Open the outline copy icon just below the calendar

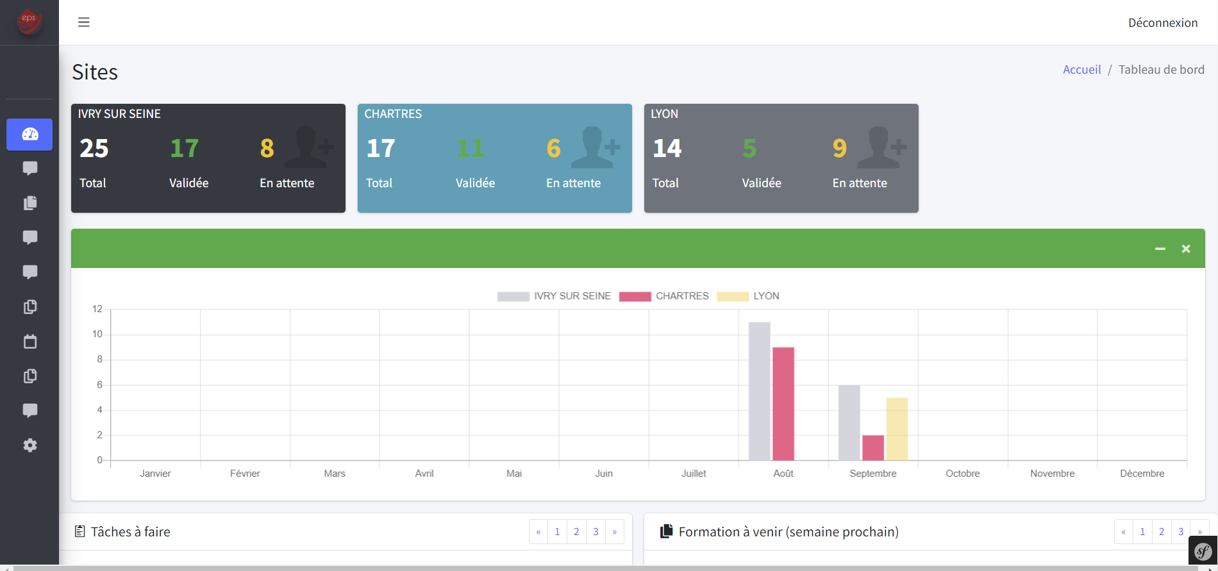29,376
